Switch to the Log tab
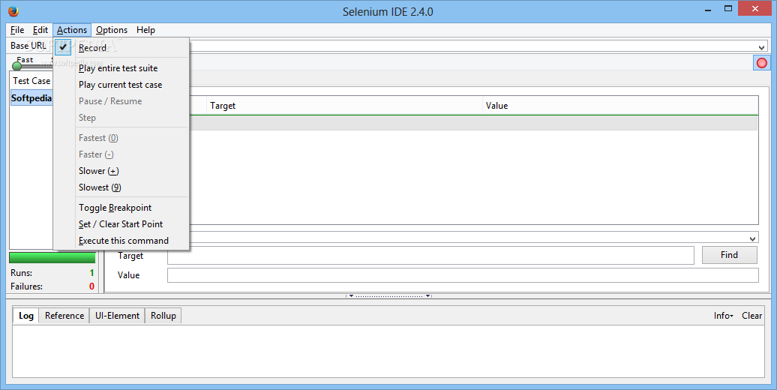777x390 pixels. click(26, 316)
